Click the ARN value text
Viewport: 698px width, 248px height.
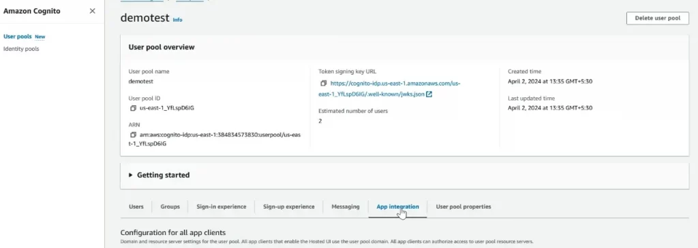[215, 139]
